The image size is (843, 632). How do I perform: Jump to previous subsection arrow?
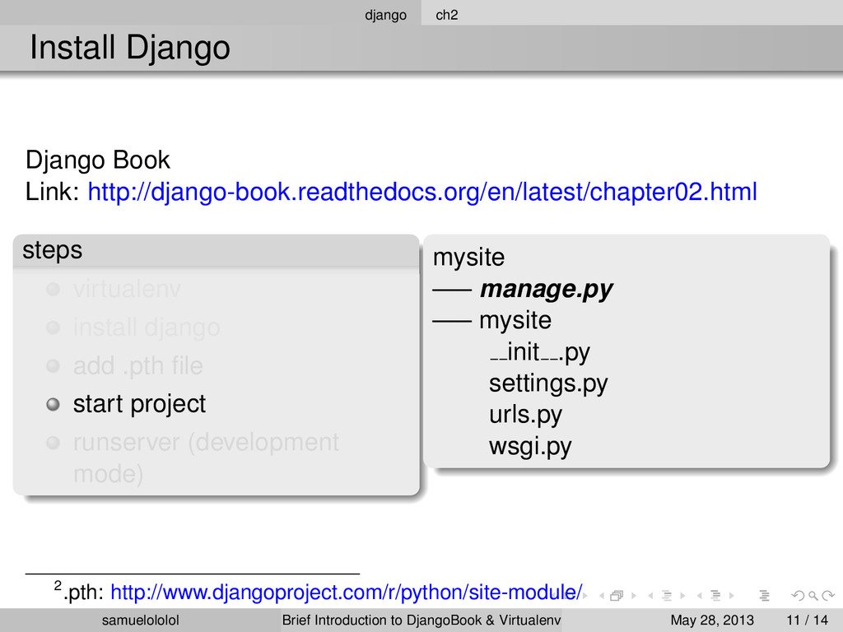coord(650,596)
